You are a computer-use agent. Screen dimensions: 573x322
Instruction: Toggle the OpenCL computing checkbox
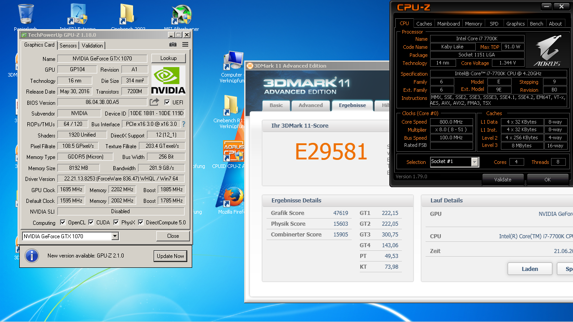(x=62, y=223)
